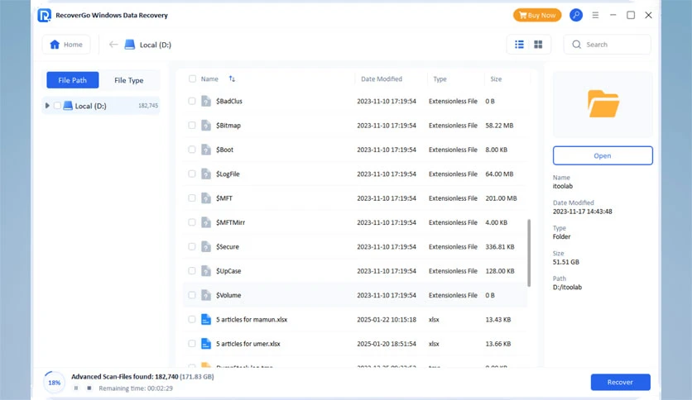This screenshot has height=400, width=692.
Task: Tick the $MFT checkbox
Action: pyautogui.click(x=192, y=198)
